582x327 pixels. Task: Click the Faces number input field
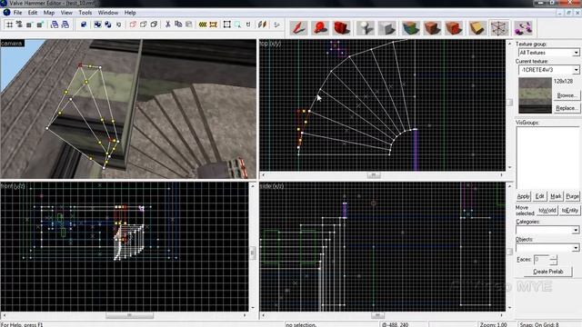click(x=541, y=260)
